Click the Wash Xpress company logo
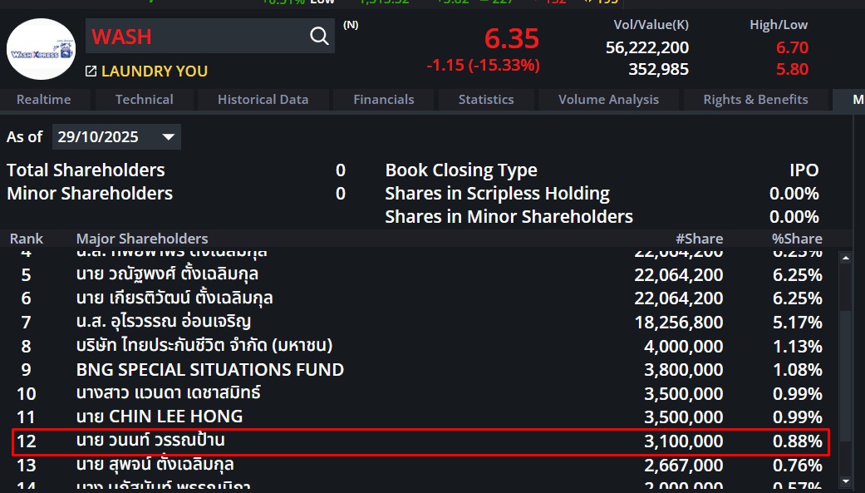The image size is (865, 493). click(x=41, y=49)
